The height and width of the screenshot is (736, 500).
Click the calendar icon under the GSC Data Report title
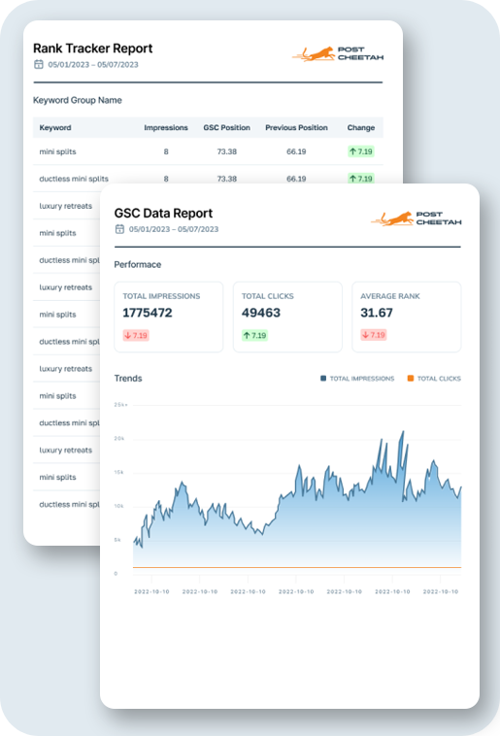[119, 229]
